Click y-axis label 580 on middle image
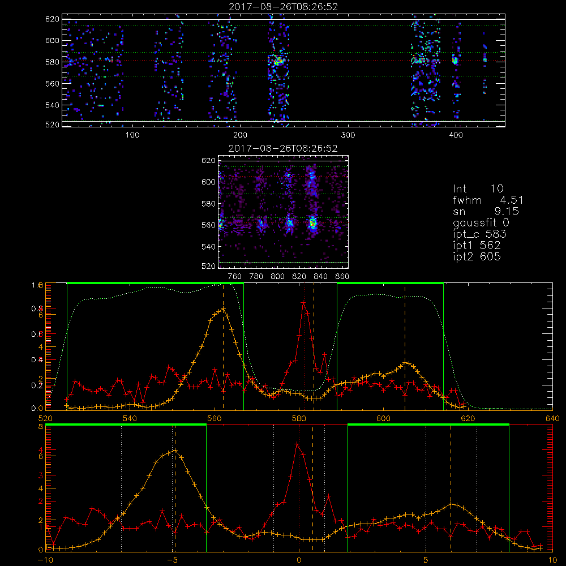Image resolution: width=566 pixels, height=566 pixels. point(208,204)
